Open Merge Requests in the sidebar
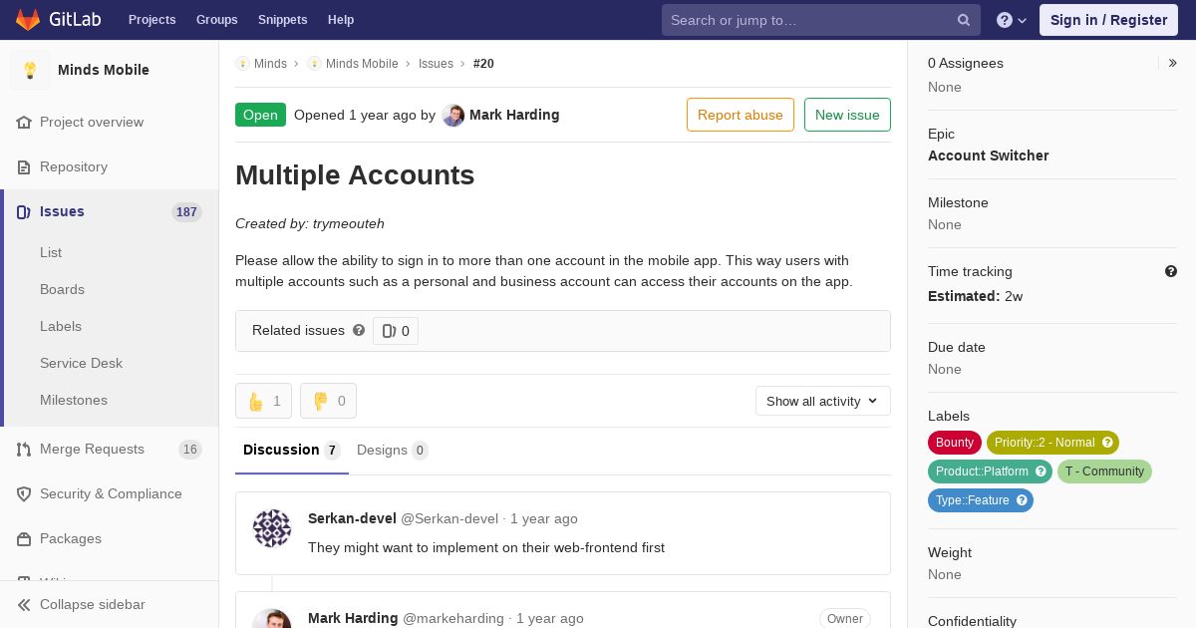1196x628 pixels. tap(92, 450)
